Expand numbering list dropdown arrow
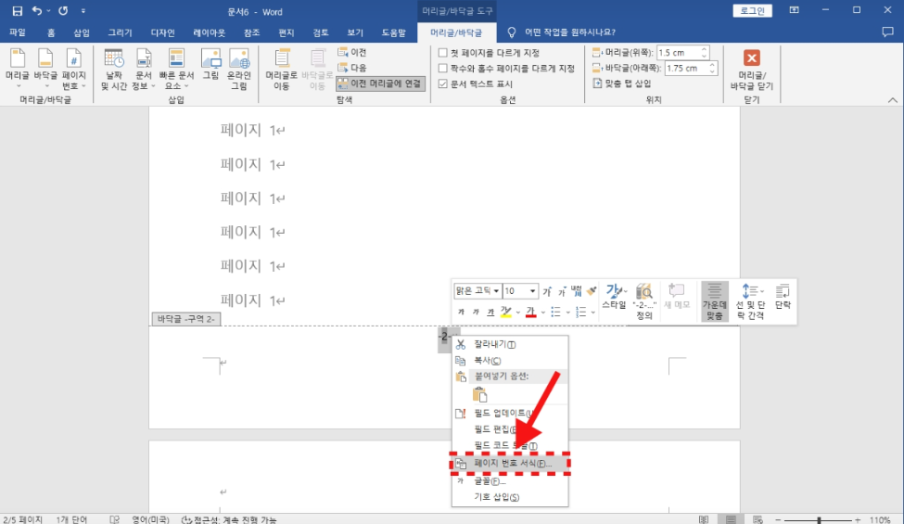Viewport: 904px width, 524px height. (x=592, y=313)
